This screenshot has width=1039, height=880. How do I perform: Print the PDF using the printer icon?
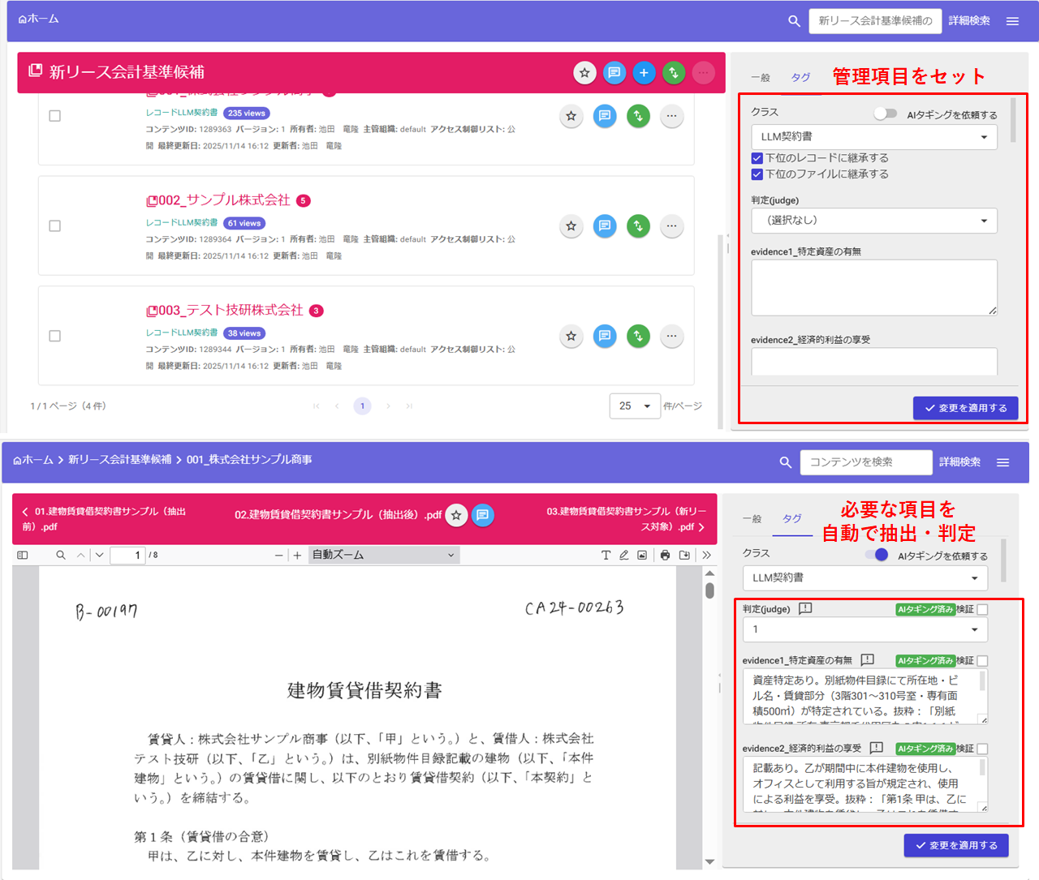(665, 555)
